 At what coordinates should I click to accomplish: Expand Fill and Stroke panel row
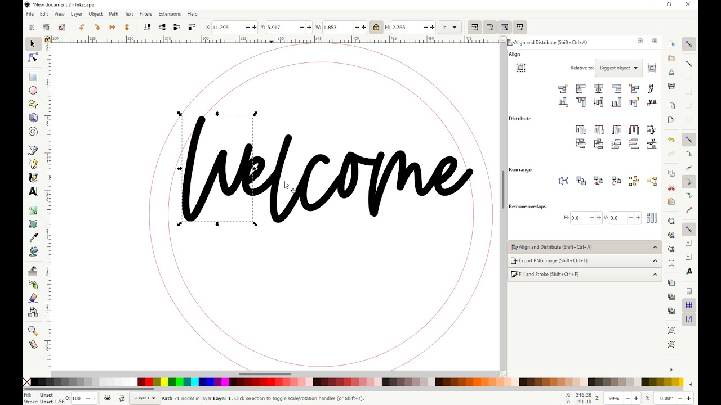click(x=584, y=274)
